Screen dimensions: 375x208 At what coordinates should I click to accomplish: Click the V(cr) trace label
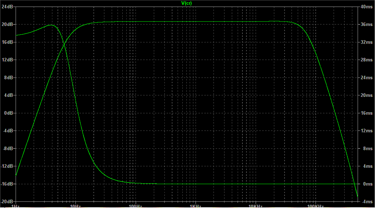[x=186, y=3]
